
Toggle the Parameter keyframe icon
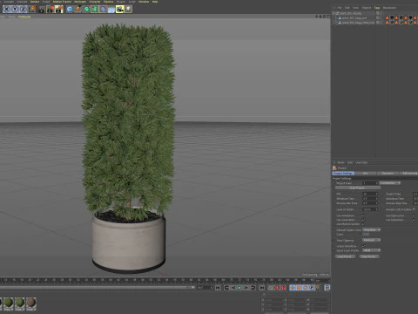point(312,288)
